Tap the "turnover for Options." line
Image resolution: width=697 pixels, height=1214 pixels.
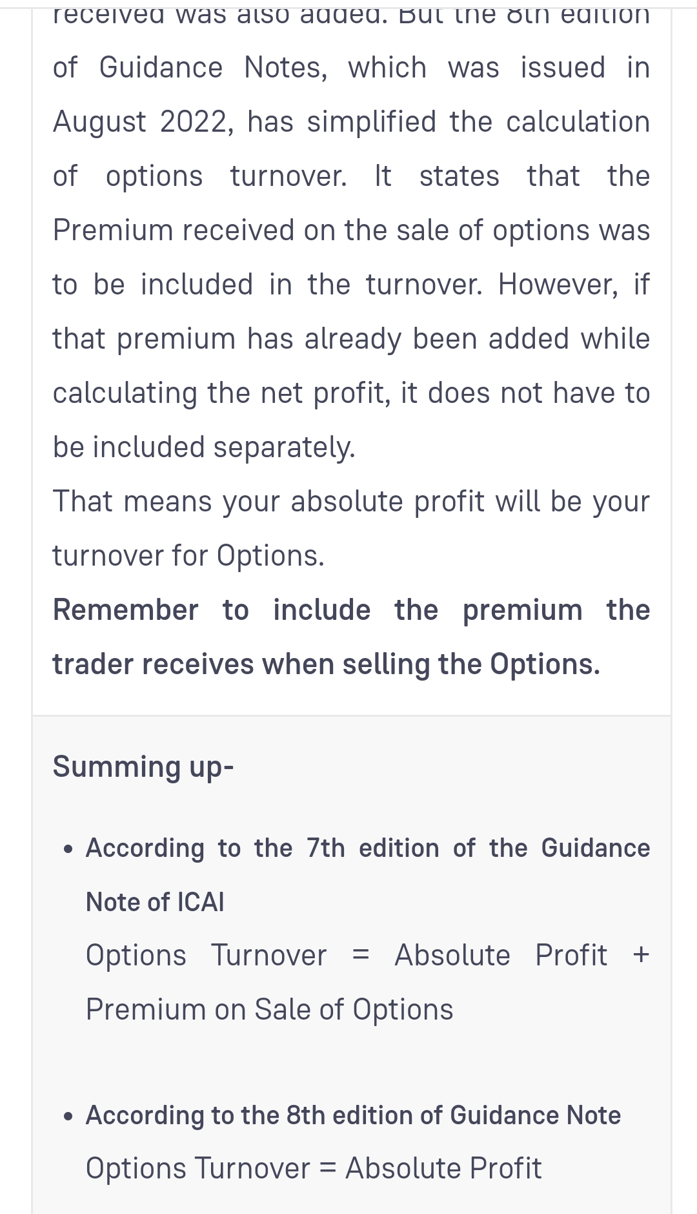point(188,556)
